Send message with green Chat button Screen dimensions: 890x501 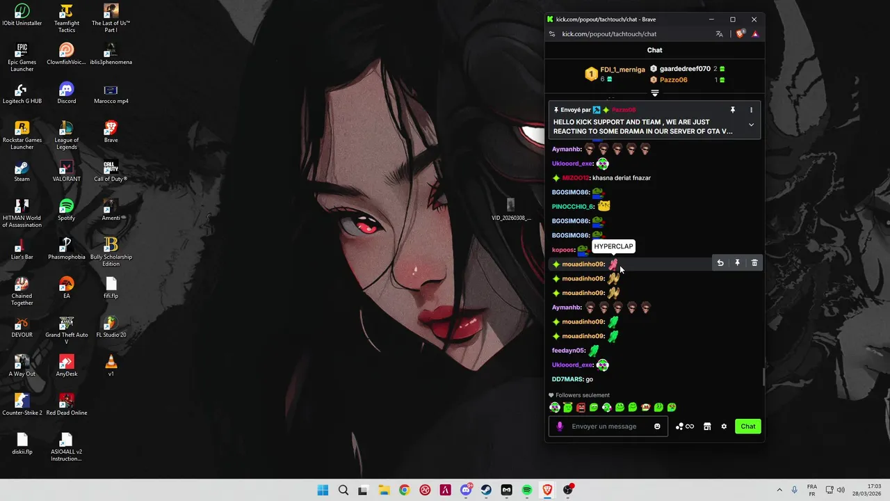[748, 427]
